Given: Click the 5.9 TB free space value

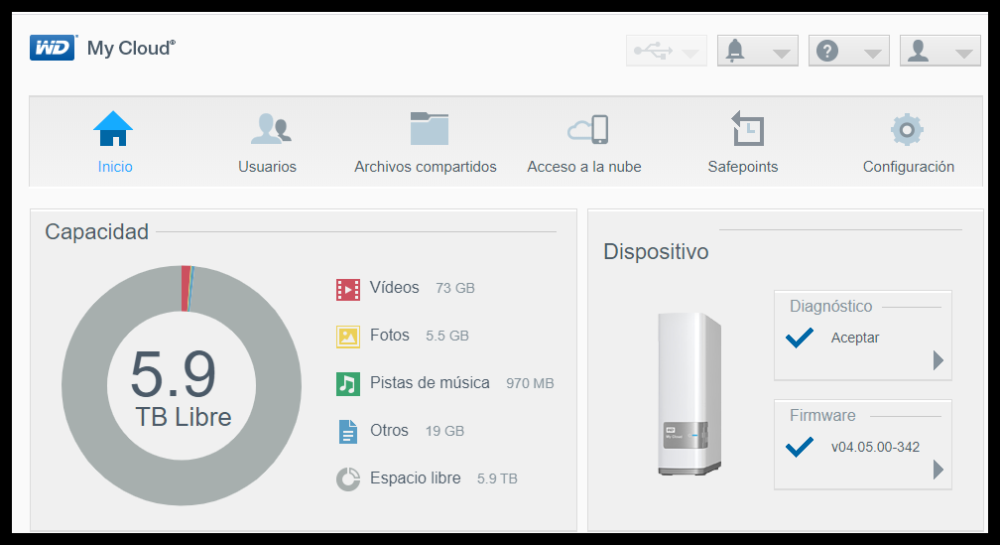Looking at the screenshot, I should tap(497, 478).
